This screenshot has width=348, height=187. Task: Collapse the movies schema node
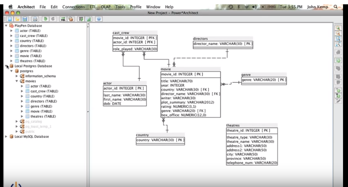tap(17, 81)
